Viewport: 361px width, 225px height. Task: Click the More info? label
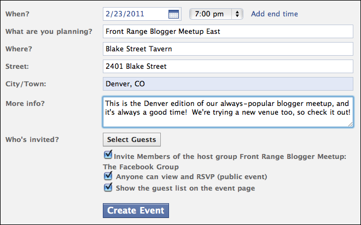(x=25, y=104)
